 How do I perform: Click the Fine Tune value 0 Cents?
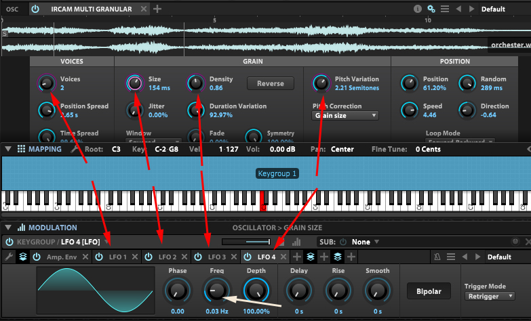(x=428, y=149)
